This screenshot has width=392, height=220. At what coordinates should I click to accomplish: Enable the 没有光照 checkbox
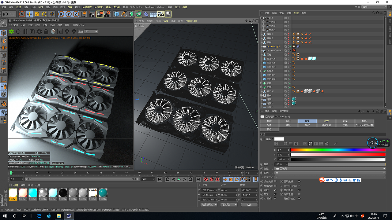point(275,182)
